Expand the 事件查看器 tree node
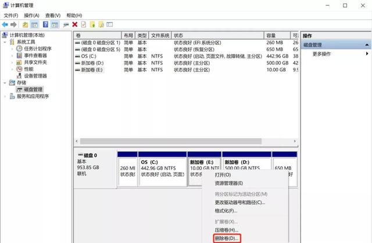 point(12,56)
